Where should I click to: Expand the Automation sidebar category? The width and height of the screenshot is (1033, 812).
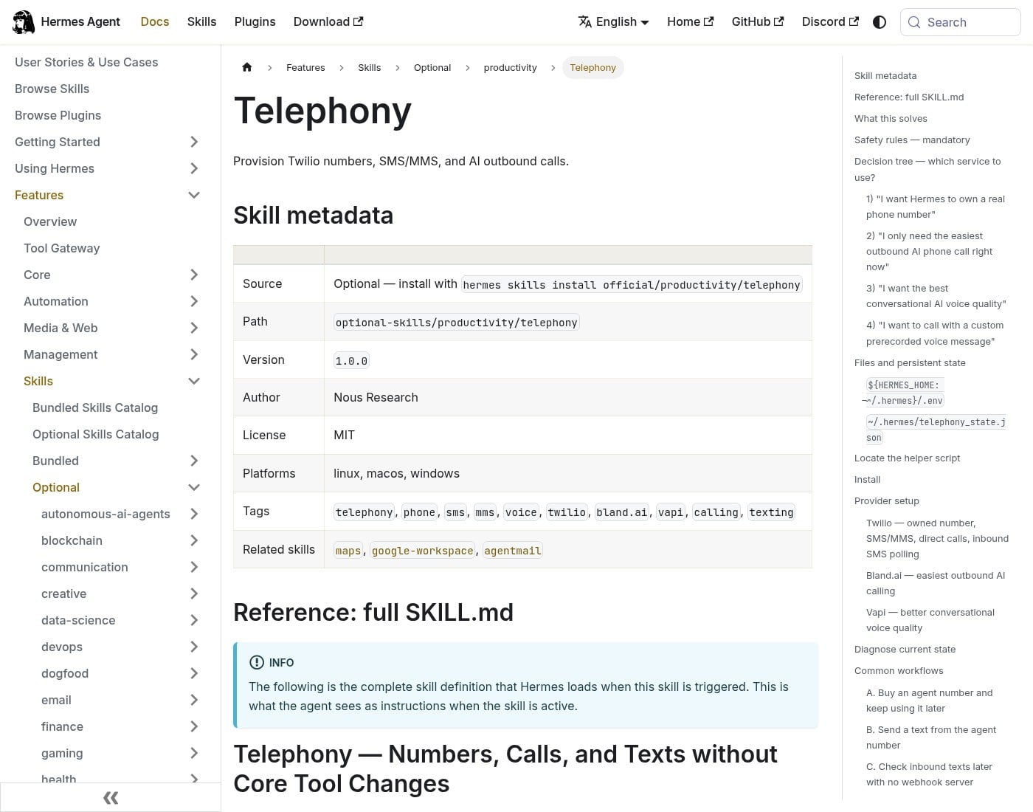tap(194, 301)
